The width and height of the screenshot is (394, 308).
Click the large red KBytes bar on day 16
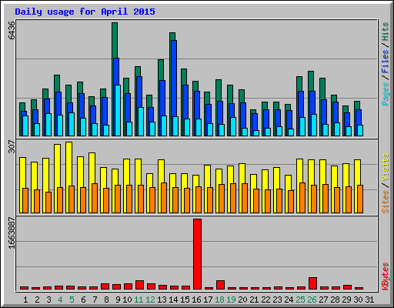[197, 254]
